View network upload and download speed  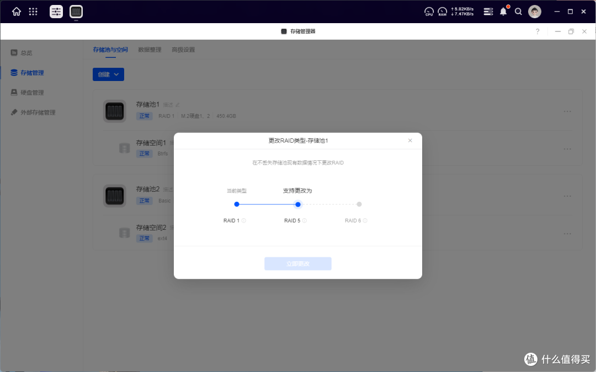pos(462,12)
